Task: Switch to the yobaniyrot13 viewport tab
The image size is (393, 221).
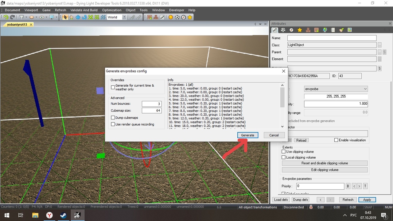Action: [18, 25]
